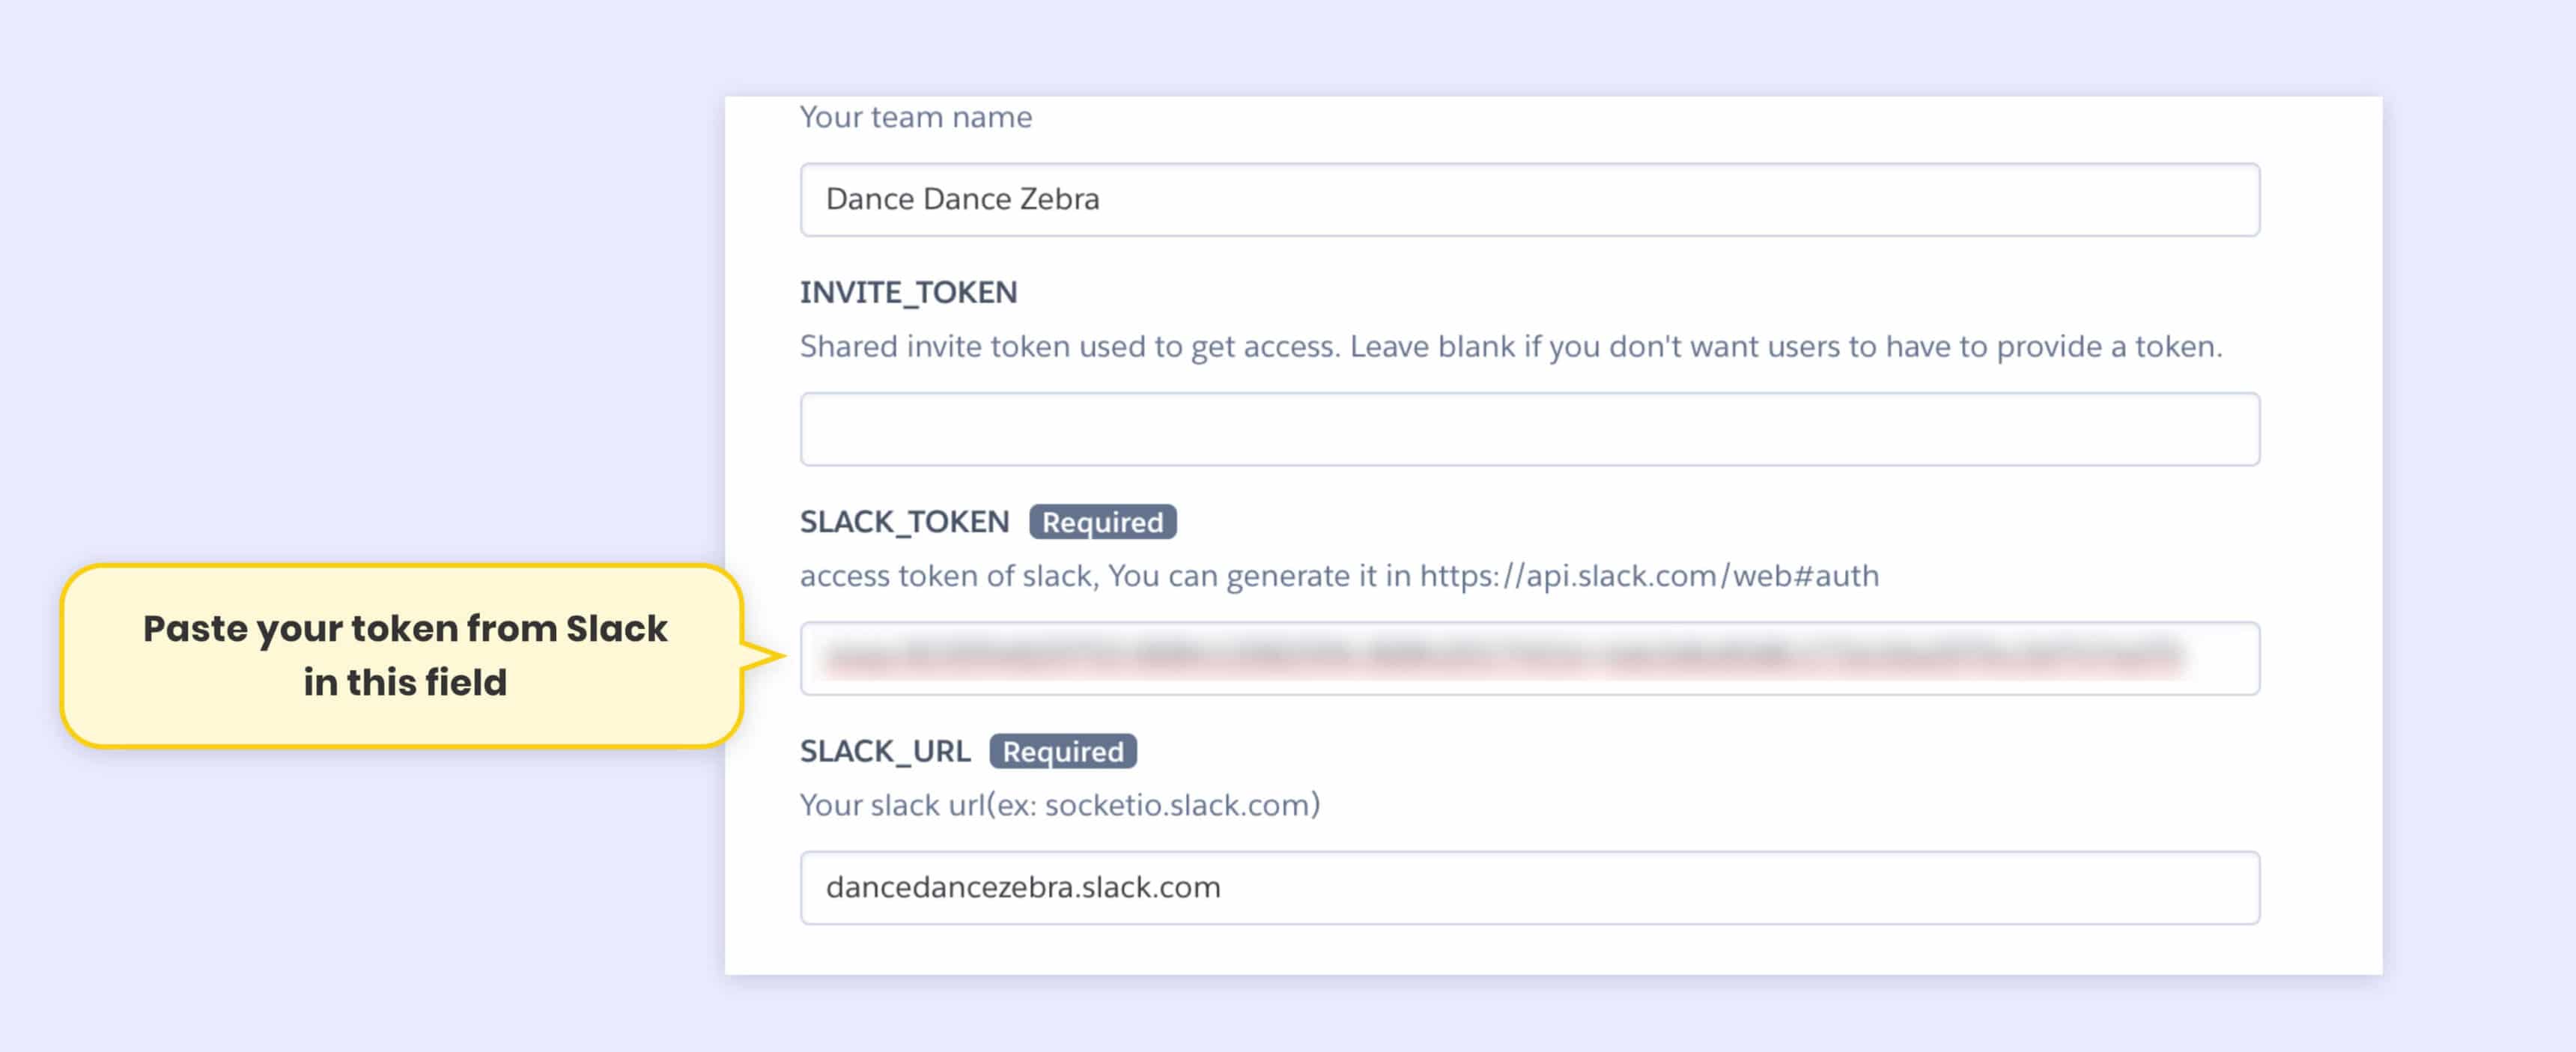Click the INVITE_TOKEN heading label
This screenshot has height=1052, width=2576.
[908, 292]
